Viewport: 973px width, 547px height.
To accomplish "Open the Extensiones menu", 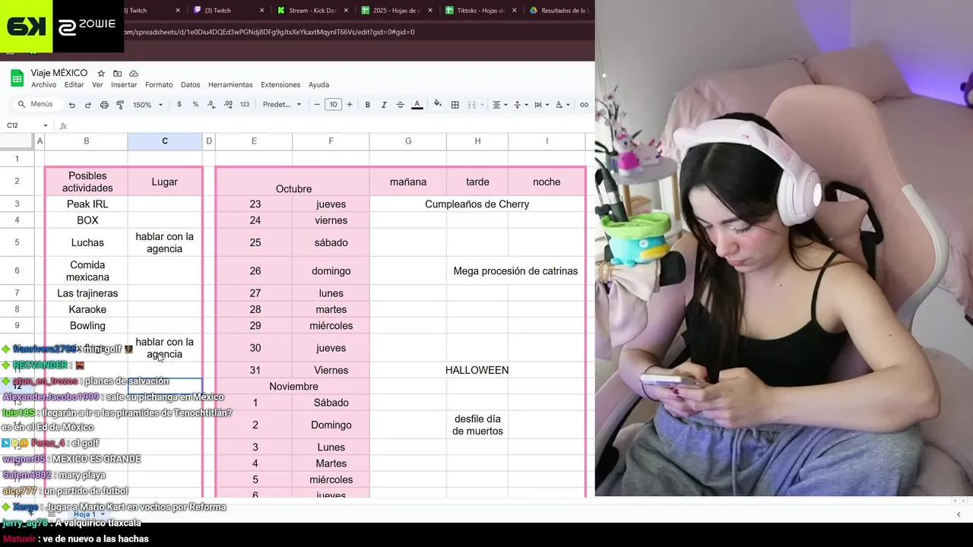I will coord(280,85).
